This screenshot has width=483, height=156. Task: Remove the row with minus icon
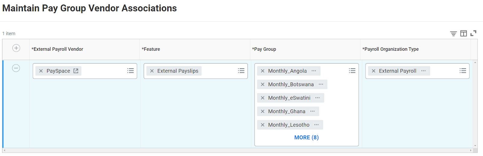point(16,68)
